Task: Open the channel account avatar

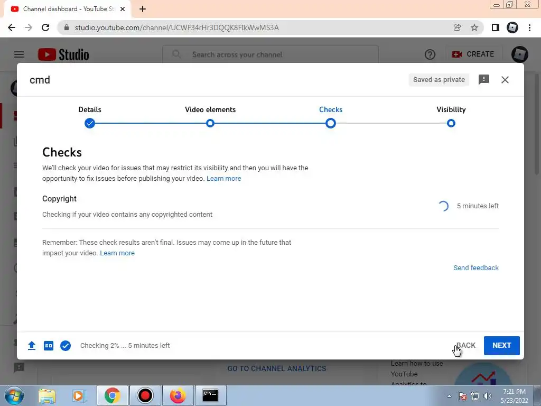Action: pos(520,54)
